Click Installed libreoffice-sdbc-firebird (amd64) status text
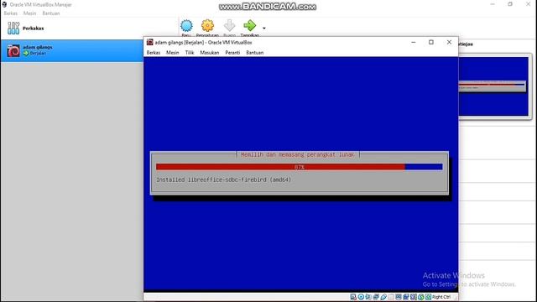This screenshot has height=302, width=537. (x=224, y=180)
